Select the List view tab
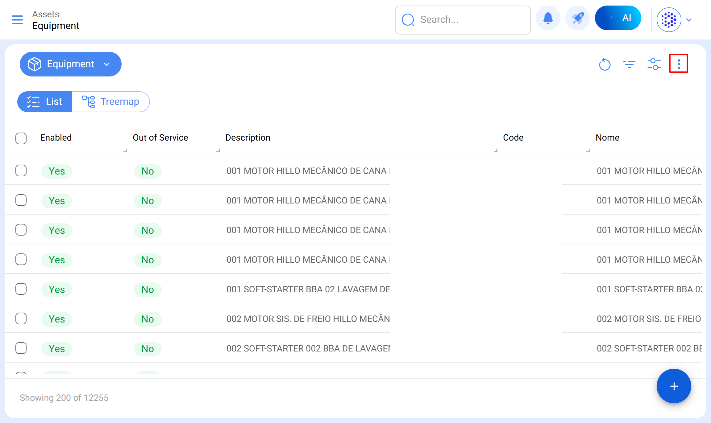711x423 pixels. coord(45,101)
